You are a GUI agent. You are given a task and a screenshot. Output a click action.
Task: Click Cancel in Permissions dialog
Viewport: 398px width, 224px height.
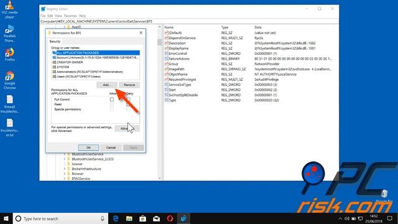pyautogui.click(x=111, y=147)
